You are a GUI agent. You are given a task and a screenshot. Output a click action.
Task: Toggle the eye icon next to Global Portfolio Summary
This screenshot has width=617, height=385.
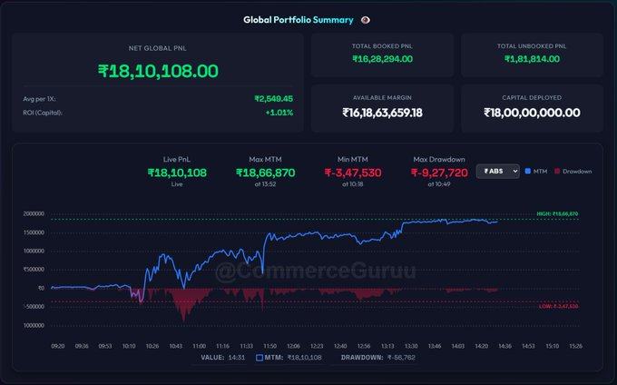[x=365, y=20]
